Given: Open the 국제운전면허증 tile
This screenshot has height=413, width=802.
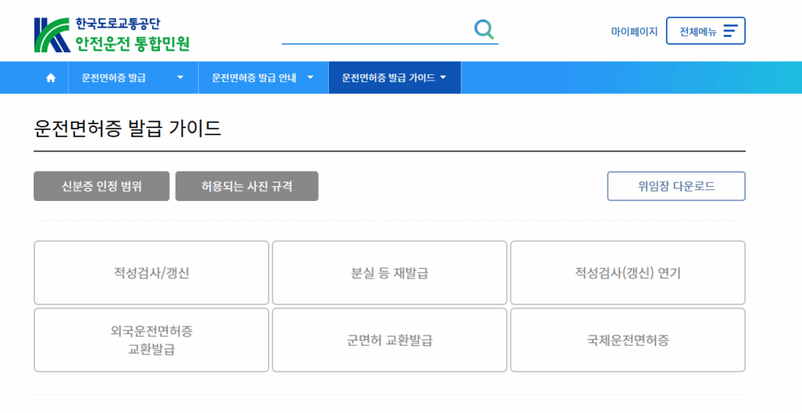Looking at the screenshot, I should [627, 340].
